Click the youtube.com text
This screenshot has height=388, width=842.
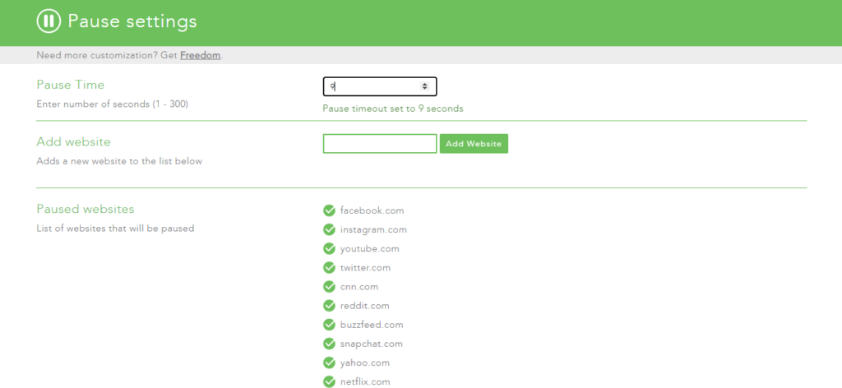point(370,249)
